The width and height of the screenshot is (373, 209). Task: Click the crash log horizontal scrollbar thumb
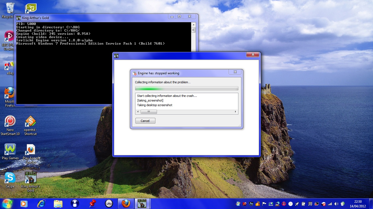pos(149,112)
